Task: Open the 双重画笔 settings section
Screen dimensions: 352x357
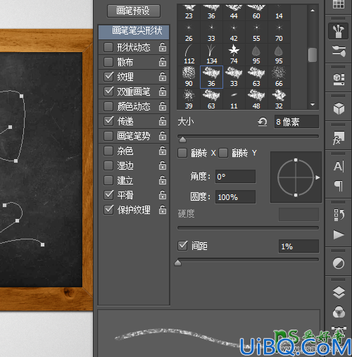Action: 134,92
